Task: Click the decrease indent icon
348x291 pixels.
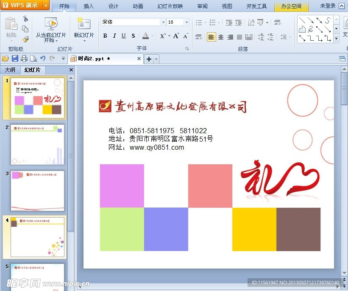Action: 229,22
